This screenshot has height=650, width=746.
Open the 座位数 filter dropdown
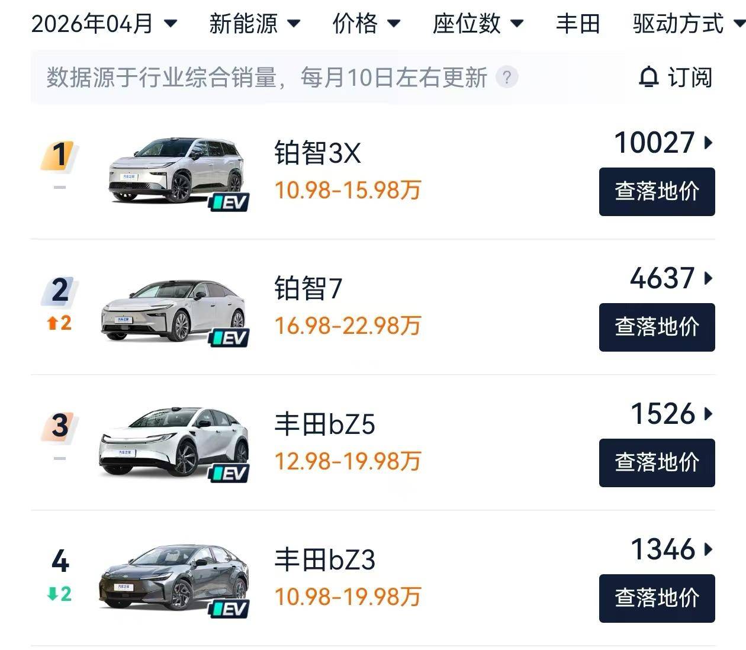[478, 24]
